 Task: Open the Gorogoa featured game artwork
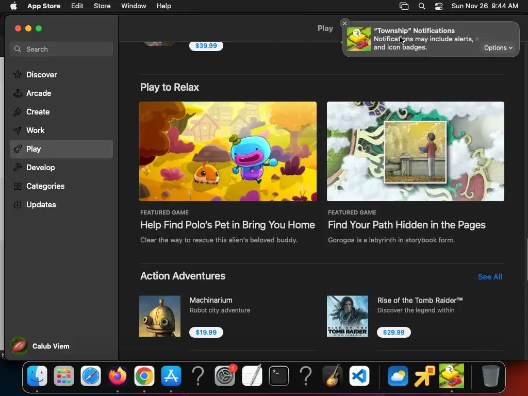coord(416,151)
